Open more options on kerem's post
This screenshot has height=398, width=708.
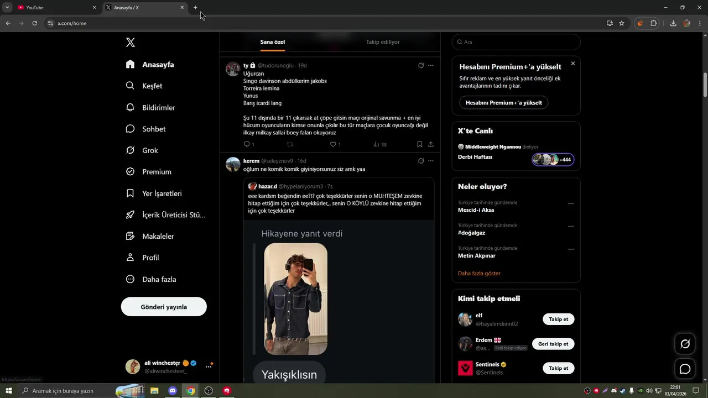pyautogui.click(x=431, y=161)
